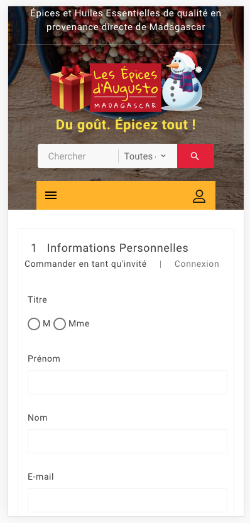Switch to Connexion tab
Screen dimensions: 250x523
pos(197,264)
